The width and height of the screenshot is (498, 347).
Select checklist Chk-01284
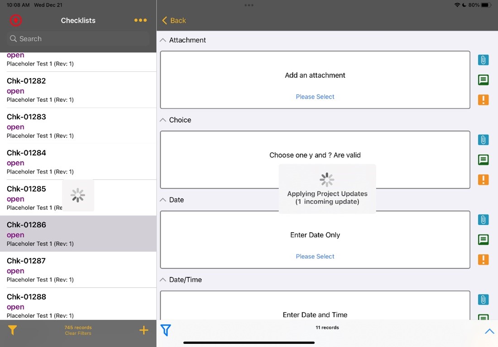(x=78, y=162)
